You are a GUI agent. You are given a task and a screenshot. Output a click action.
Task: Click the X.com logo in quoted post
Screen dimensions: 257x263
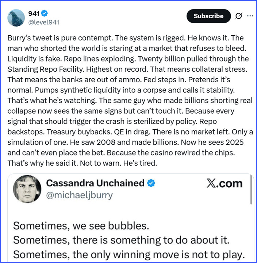[225, 183]
